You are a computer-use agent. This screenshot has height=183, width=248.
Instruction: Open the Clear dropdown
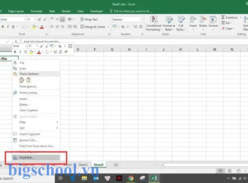click(x=228, y=29)
